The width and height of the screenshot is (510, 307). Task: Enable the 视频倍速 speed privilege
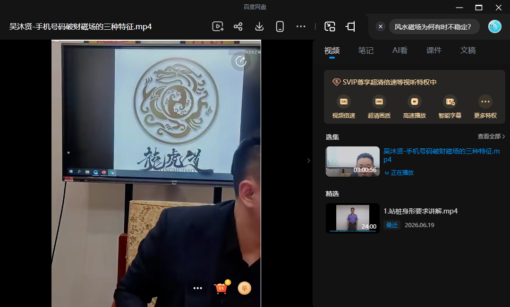[x=343, y=107]
